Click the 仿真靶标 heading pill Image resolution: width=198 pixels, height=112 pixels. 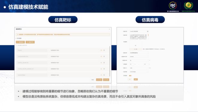[x=63, y=20]
